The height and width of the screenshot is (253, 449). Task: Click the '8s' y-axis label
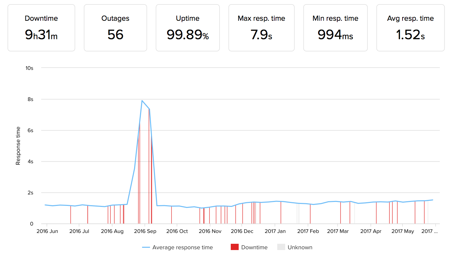coord(31,99)
